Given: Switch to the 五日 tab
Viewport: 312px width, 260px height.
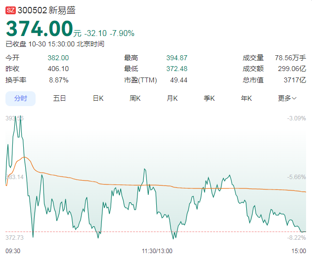Looking at the screenshot, I should pos(59,98).
